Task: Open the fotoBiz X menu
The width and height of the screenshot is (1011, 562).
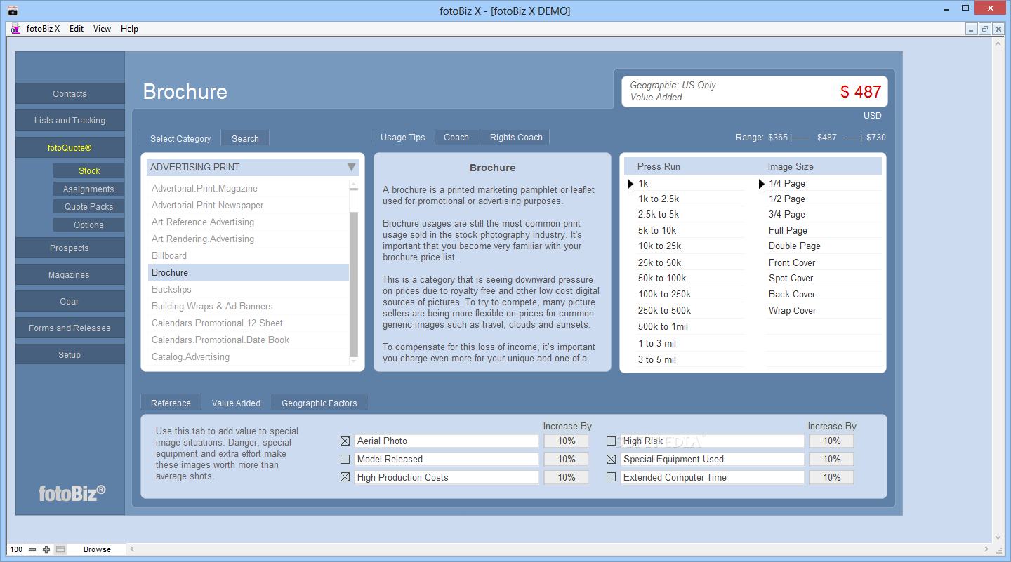Action: [x=43, y=29]
